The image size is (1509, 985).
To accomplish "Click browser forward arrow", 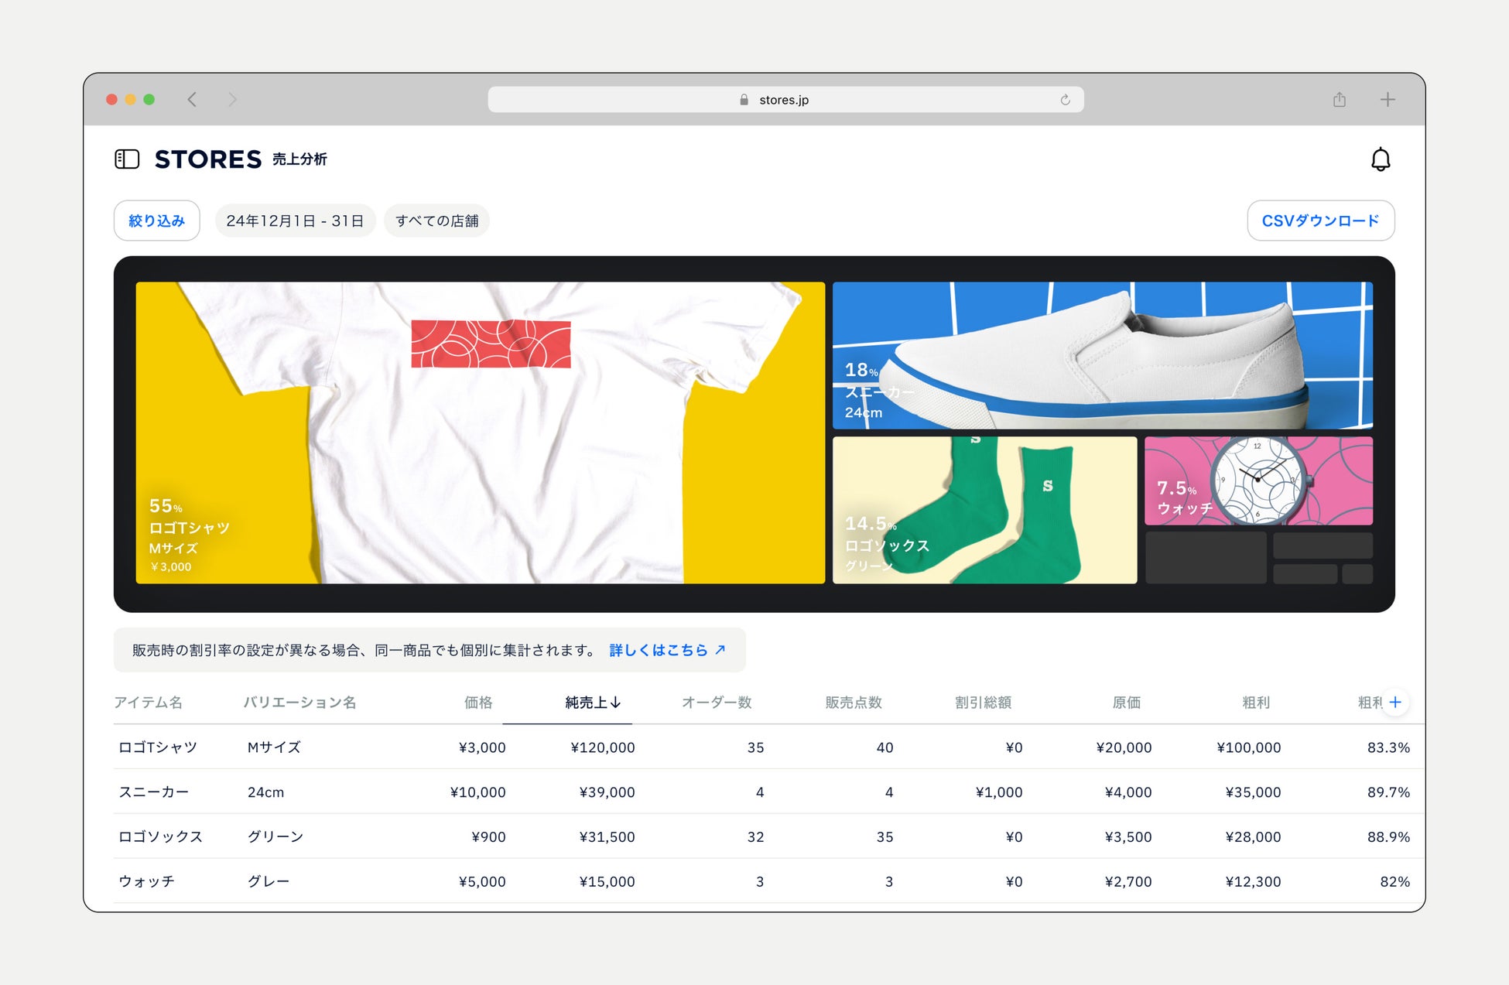I will 232,99.
